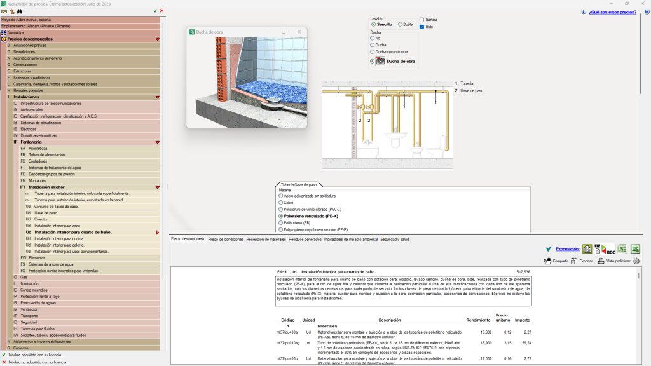
Task: Click the Precios descompuestos icon
Action: point(4,39)
